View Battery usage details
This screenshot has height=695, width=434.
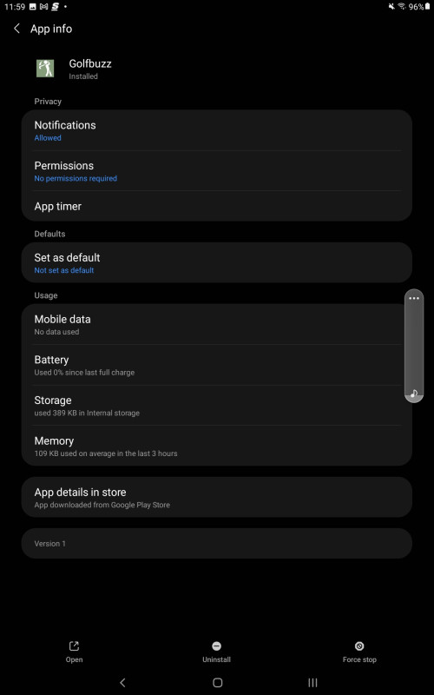(x=217, y=365)
